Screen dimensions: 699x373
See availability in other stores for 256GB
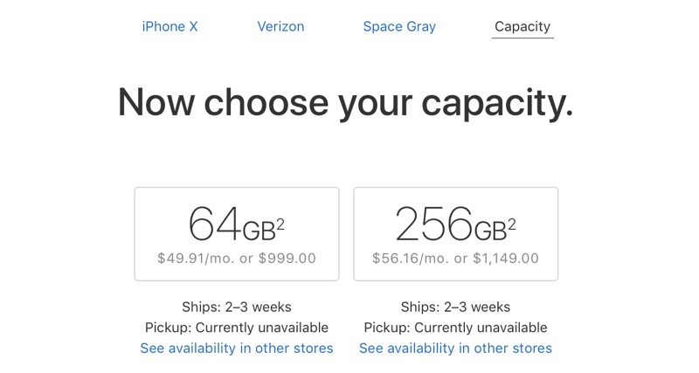click(x=455, y=348)
